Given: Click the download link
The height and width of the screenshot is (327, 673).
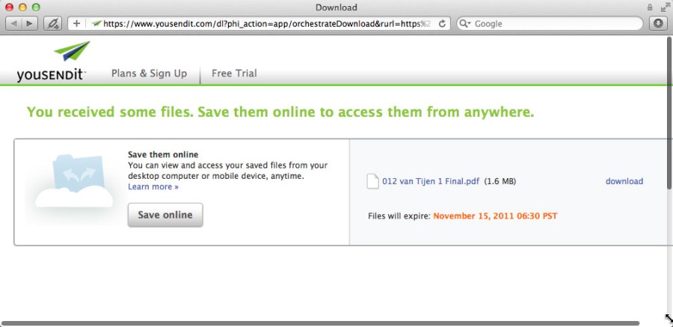Looking at the screenshot, I should point(624,181).
